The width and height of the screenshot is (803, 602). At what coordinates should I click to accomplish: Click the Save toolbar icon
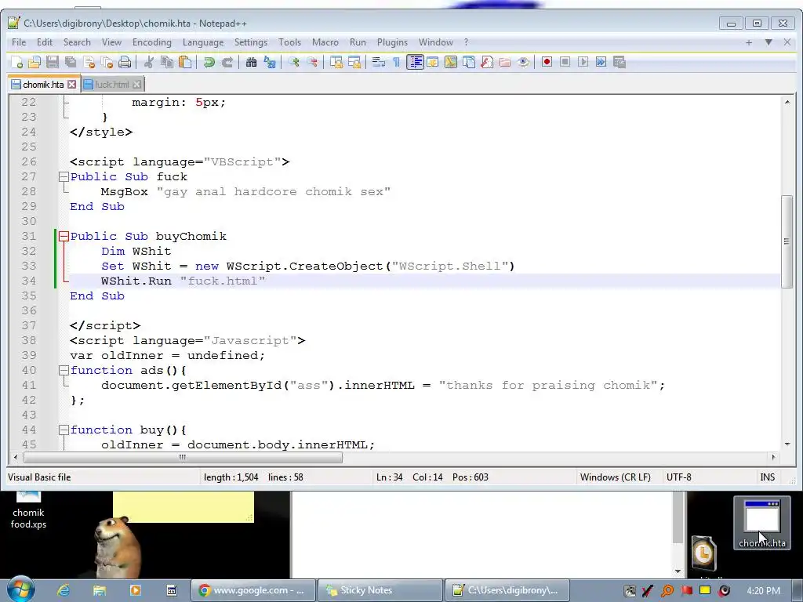click(53, 63)
